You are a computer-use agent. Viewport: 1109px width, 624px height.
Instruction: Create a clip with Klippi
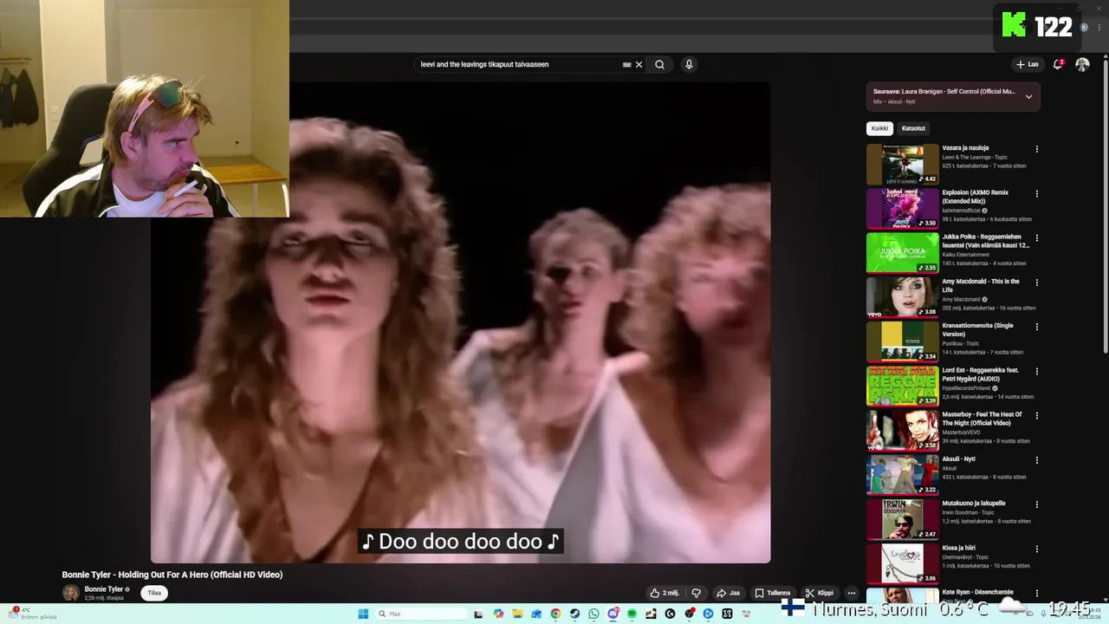819,593
